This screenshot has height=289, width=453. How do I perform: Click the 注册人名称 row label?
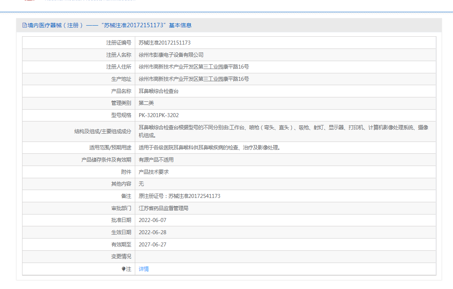click(119, 55)
